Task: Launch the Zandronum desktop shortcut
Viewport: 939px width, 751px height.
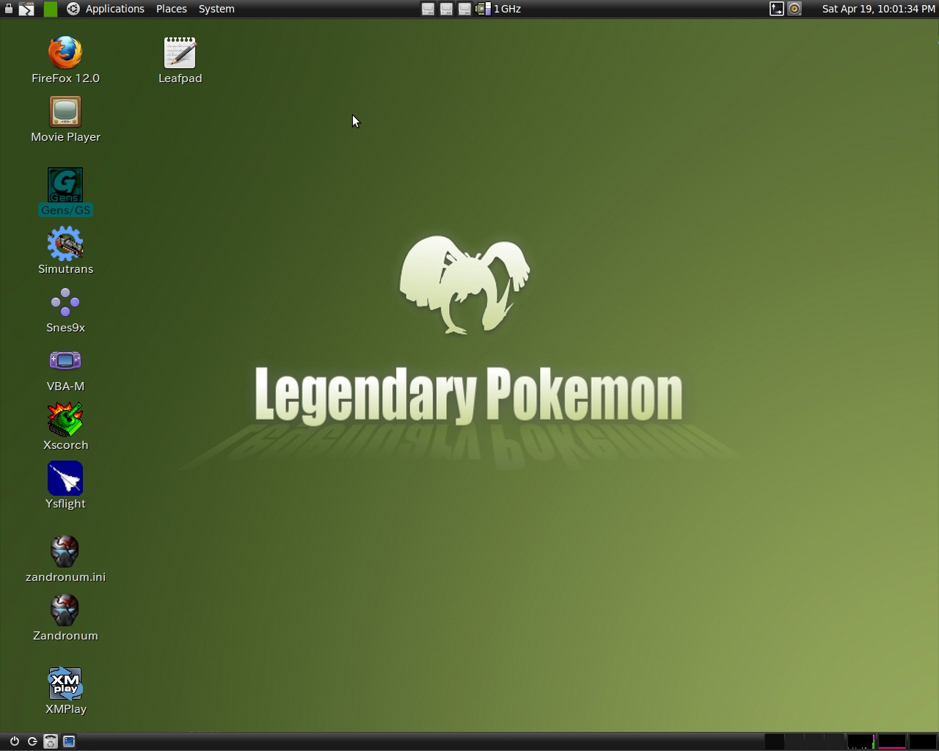Action: point(65,611)
